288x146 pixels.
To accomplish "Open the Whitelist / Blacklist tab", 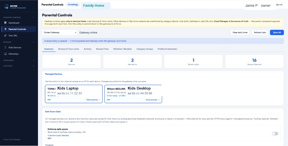I will tap(123, 49).
